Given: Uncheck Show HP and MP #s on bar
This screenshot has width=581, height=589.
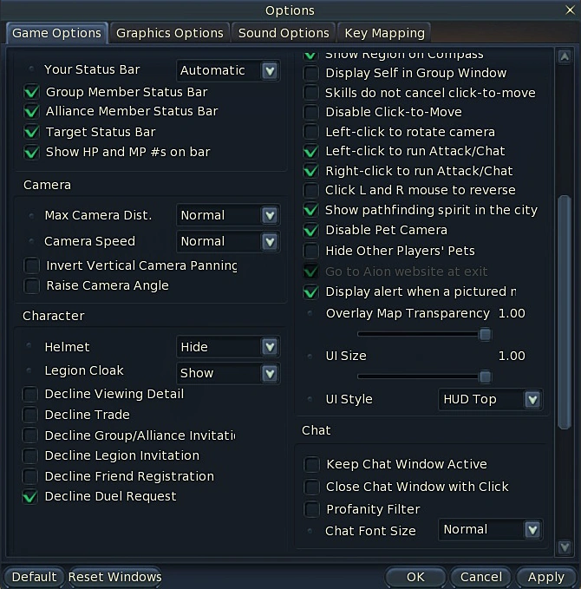Looking at the screenshot, I should (x=31, y=153).
